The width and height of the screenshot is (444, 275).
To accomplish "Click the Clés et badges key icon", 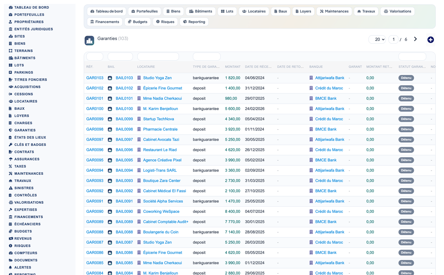I will pyautogui.click(x=11, y=145).
